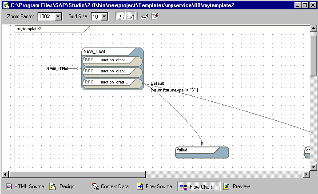The width and height of the screenshot is (318, 194).
Task: Toggle the snap-to-grid toolbar button
Action: (x=121, y=16)
